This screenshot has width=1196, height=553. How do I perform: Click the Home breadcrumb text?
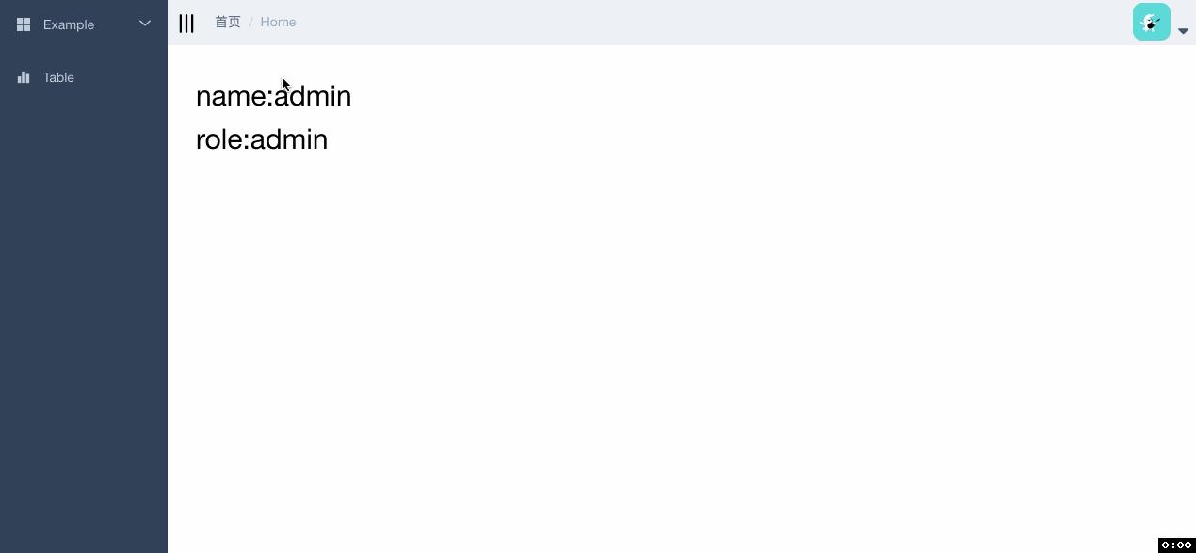tap(278, 22)
